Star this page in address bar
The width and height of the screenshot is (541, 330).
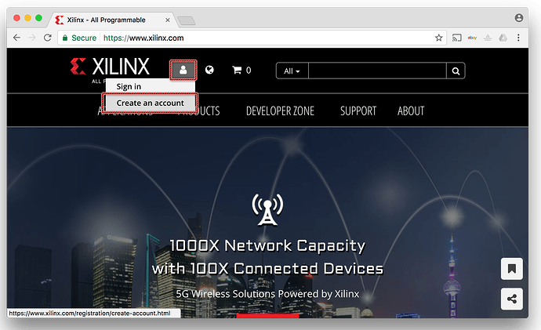click(438, 38)
